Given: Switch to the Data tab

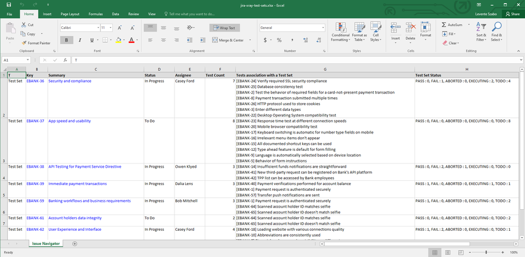Looking at the screenshot, I should (x=116, y=14).
